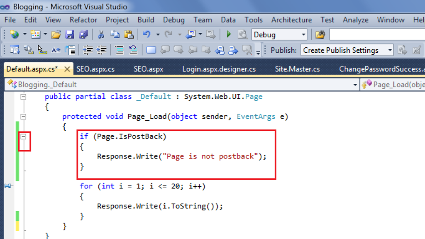This screenshot has width=425, height=239.
Task: Uncomment the selected lines icon
Action: click(133, 50)
